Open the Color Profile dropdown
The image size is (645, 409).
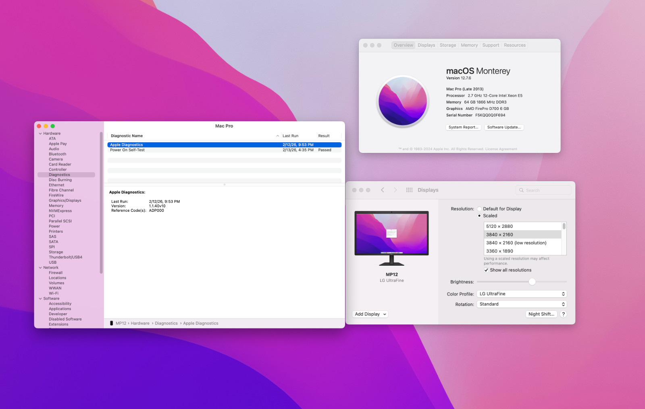(x=522, y=294)
